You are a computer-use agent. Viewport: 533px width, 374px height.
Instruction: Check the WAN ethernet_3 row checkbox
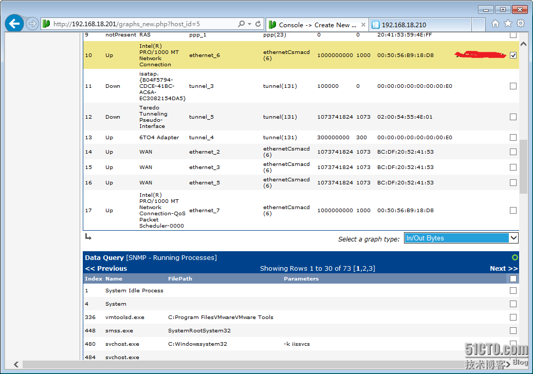click(x=513, y=167)
